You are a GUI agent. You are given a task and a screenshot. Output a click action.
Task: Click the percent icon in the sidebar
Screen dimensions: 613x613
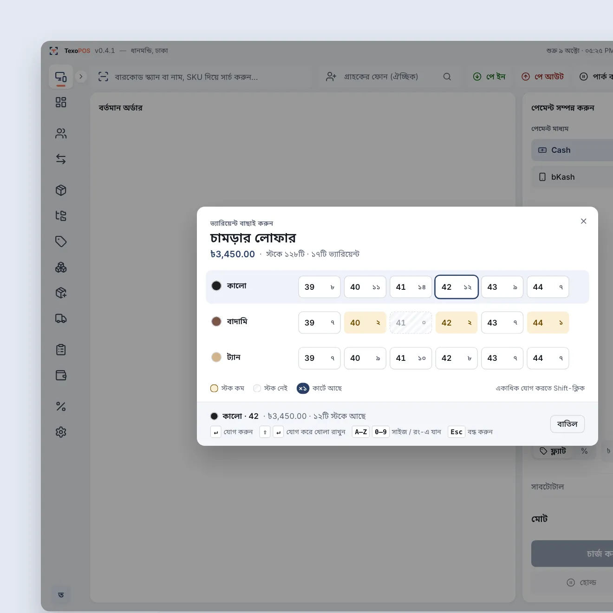click(61, 407)
